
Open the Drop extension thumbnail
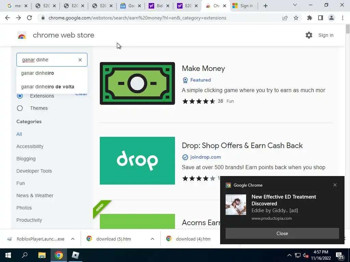point(137,161)
